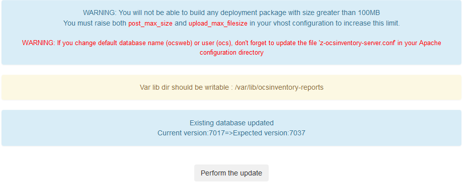Select the red upload_max_filesize text
Screen dimensions: 473x185
tap(218, 24)
